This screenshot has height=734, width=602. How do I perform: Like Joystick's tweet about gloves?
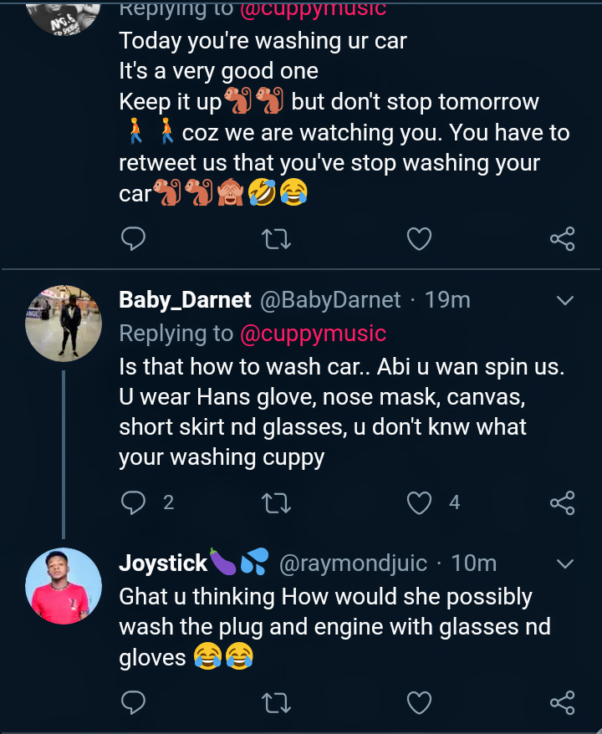point(419,702)
